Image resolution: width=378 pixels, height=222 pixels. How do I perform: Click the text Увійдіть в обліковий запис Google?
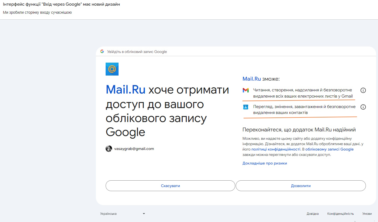pyautogui.click(x=137, y=52)
